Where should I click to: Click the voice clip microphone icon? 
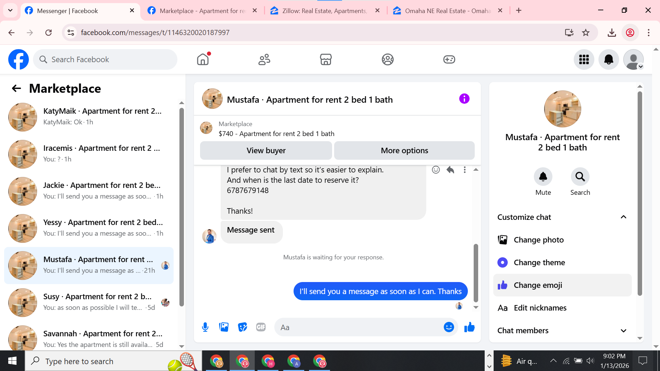[205, 327]
